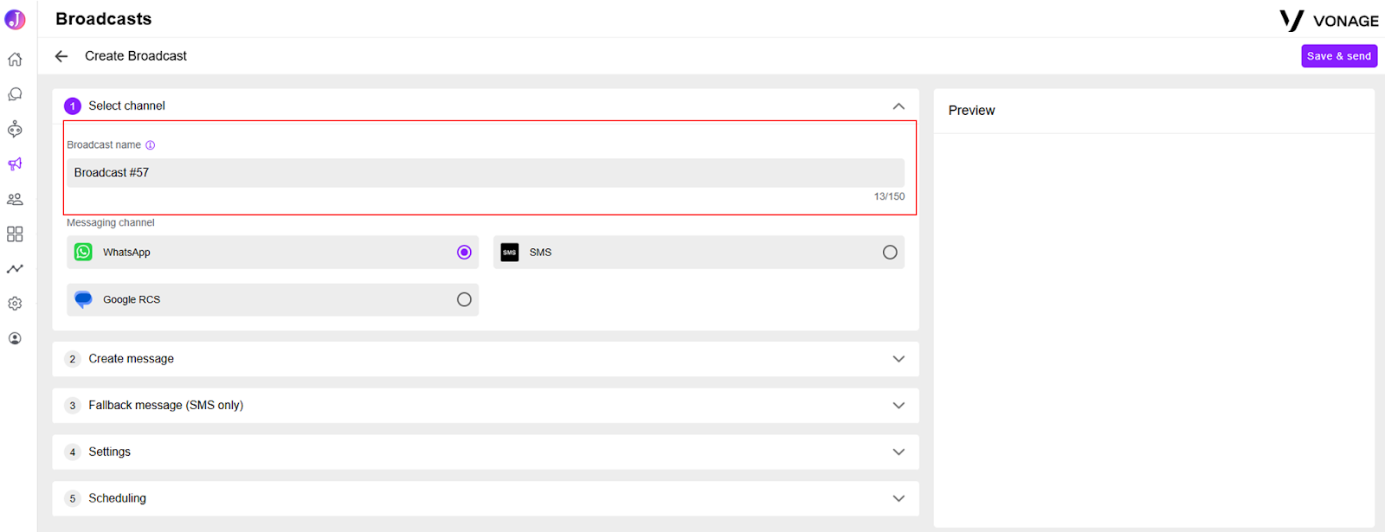Click the purple J logo in sidebar
The width and height of the screenshot is (1385, 532).
[x=15, y=19]
